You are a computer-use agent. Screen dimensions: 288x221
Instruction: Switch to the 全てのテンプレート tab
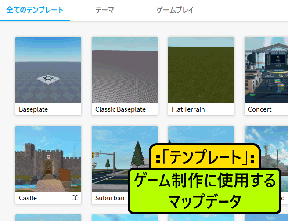[35, 10]
